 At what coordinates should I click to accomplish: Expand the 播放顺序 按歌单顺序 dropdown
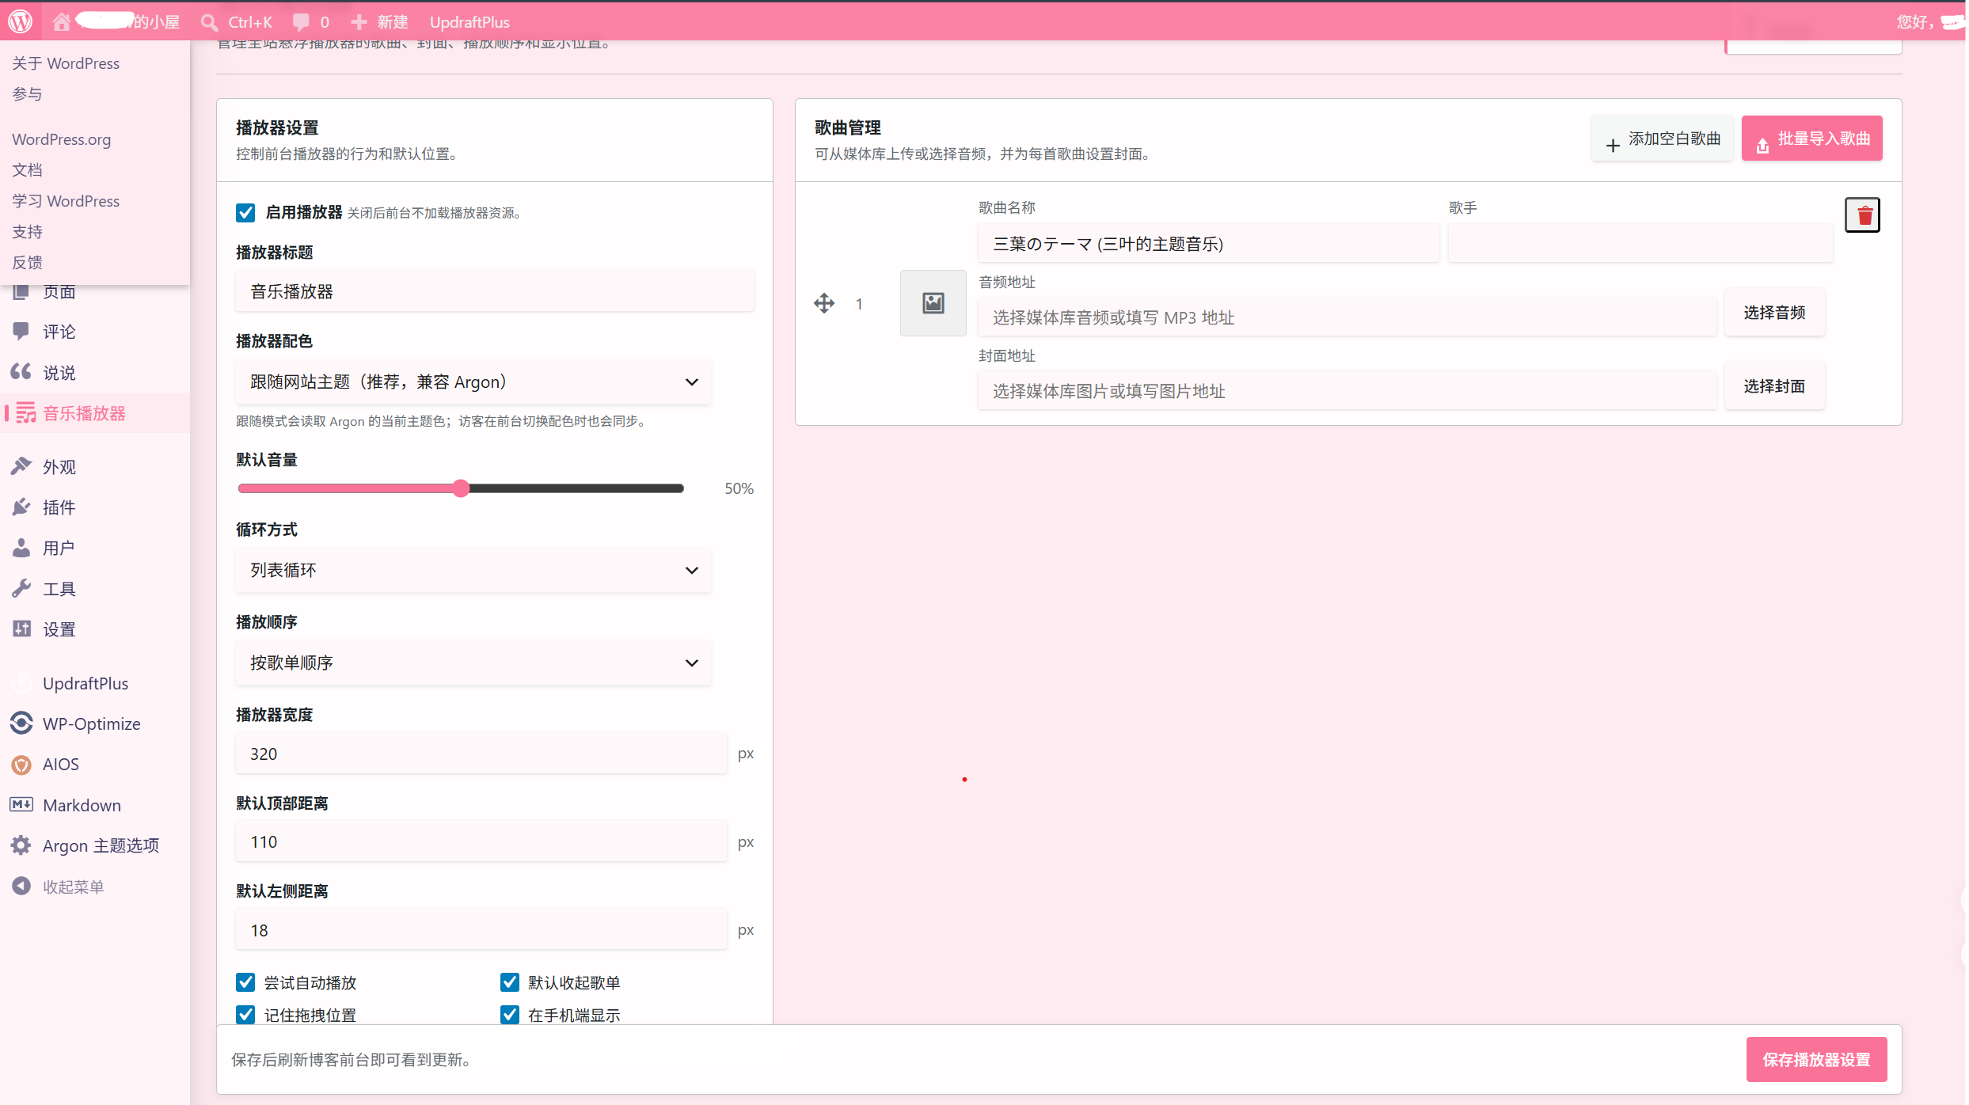[473, 663]
